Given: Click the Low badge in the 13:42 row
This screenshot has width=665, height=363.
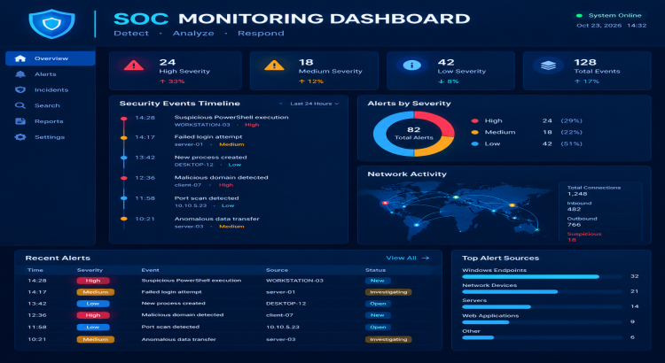Looking at the screenshot, I should (93, 304).
